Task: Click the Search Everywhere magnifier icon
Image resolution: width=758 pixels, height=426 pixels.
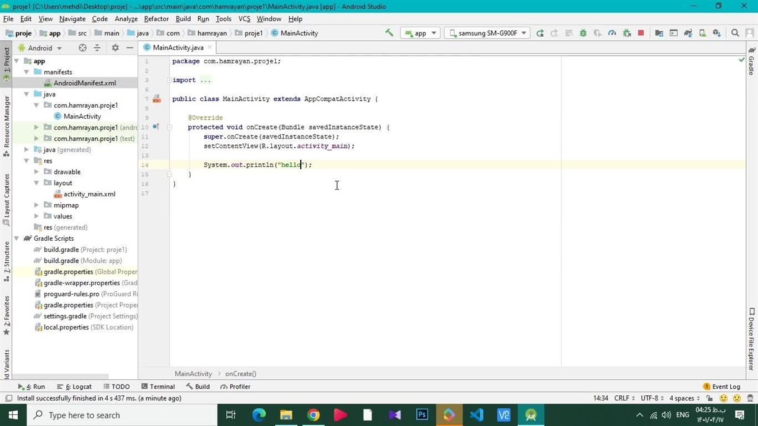Action: click(735, 33)
